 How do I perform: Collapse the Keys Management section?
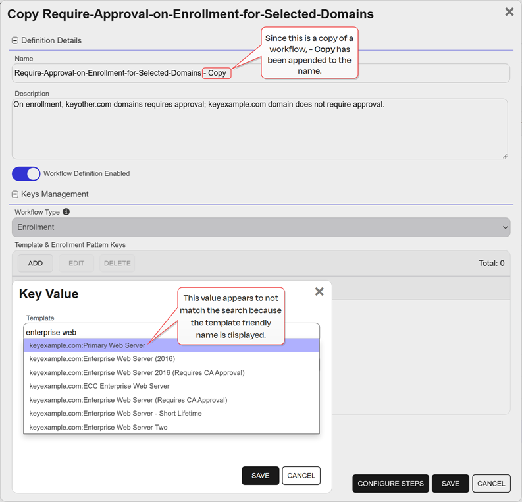pyautogui.click(x=15, y=194)
